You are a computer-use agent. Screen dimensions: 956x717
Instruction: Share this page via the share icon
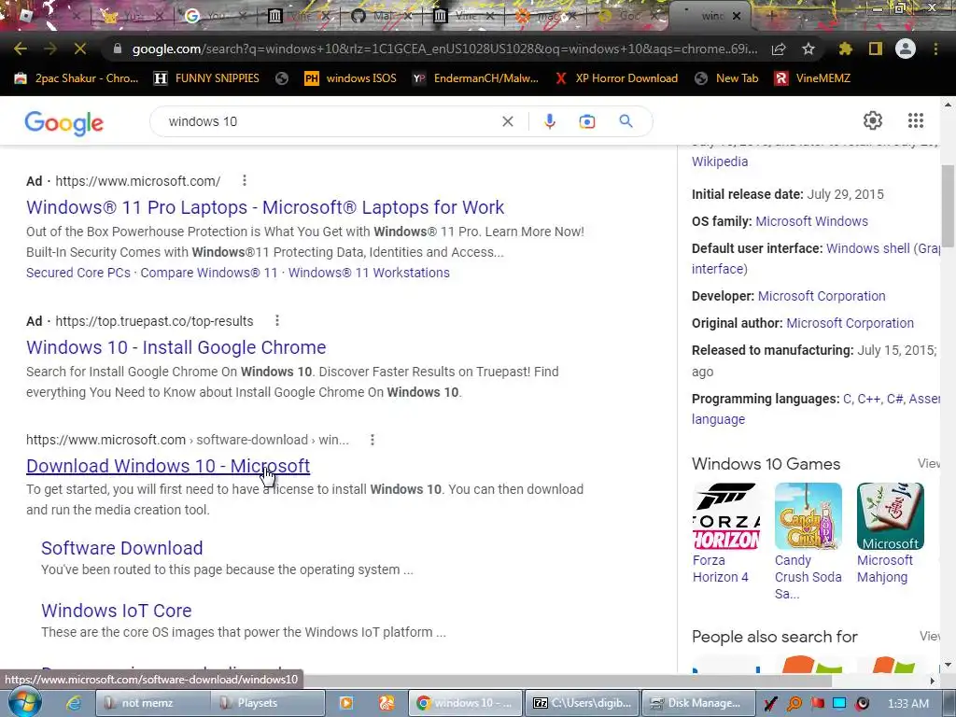(x=779, y=49)
